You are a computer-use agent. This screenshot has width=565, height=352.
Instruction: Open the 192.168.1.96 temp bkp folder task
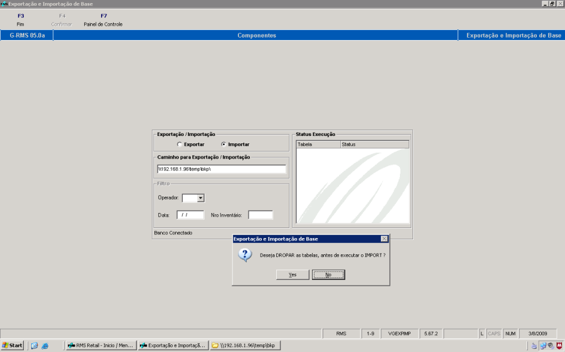pos(245,346)
